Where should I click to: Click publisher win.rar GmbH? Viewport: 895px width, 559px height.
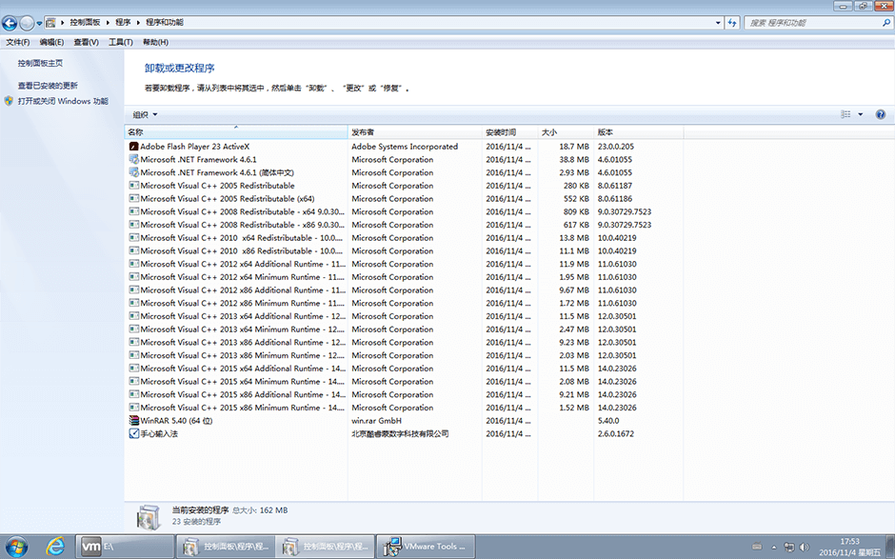(376, 421)
